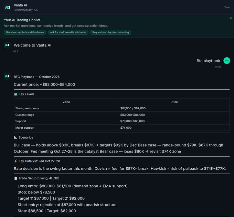The image size is (234, 217).
Task: Click 'Target 1: $87,000 | Target 2' line
Action: click(51, 198)
